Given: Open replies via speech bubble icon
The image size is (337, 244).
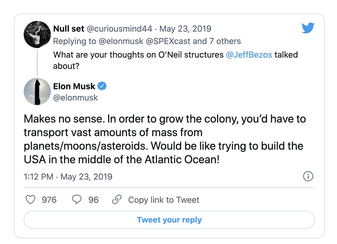Looking at the screenshot, I should coord(77,200).
